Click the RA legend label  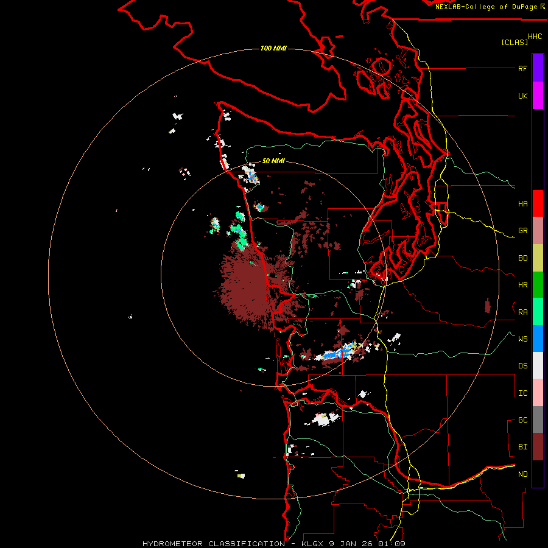(522, 312)
